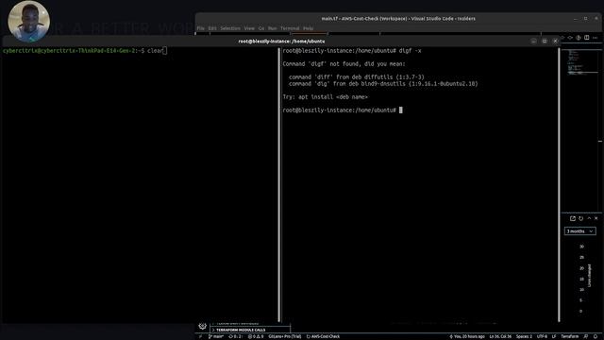Open Run menu in VS Code
Image resolution: width=604 pixels, height=340 pixels.
[272, 28]
